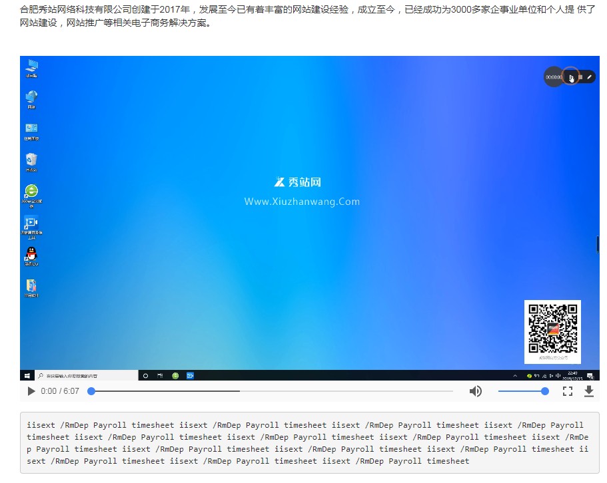The height and width of the screenshot is (483, 607).
Task: Click This PC desktop icon
Action: tap(31, 67)
